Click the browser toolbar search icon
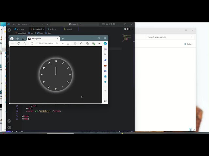This screenshot has width=209, height=156. (x=25, y=43)
